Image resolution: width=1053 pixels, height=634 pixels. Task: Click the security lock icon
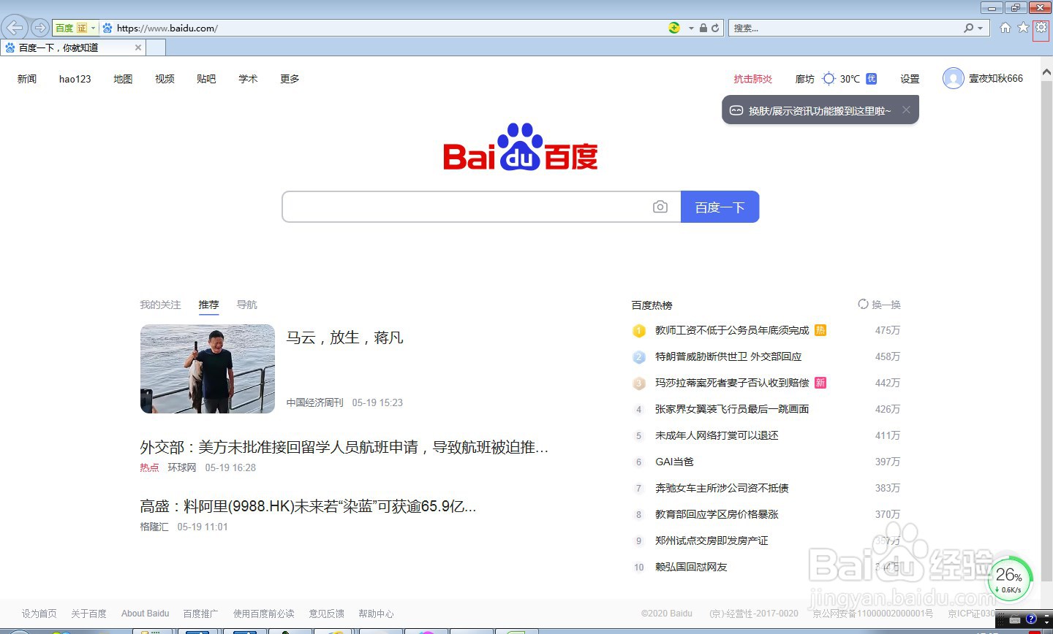[703, 28]
